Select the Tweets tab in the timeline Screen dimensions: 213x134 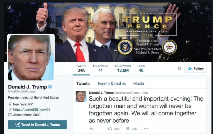point(83,84)
